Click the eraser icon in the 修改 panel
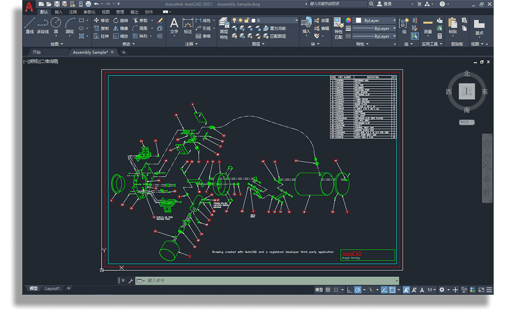 tap(160, 20)
